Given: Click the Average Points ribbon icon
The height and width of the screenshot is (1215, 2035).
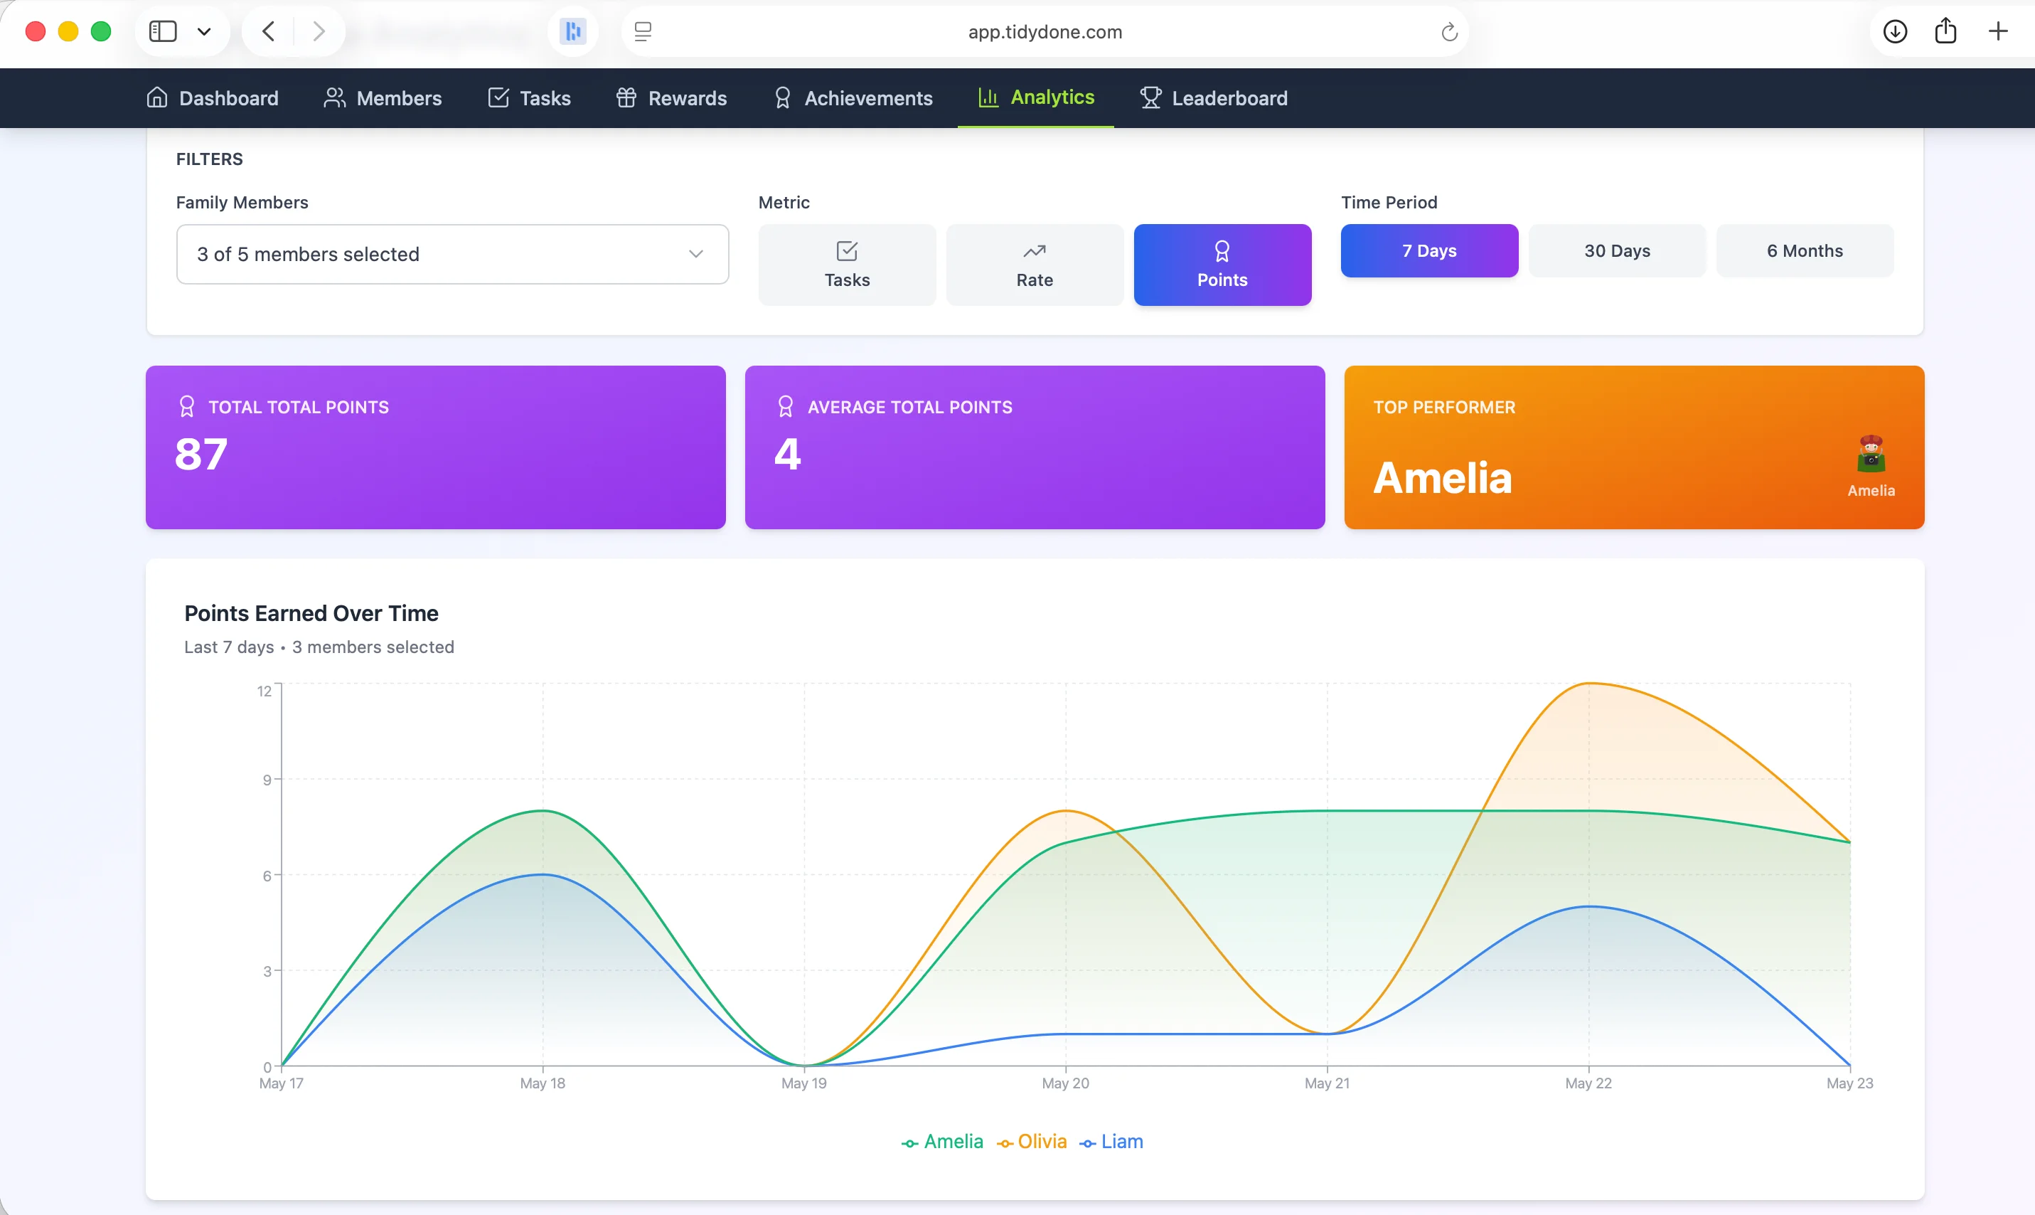Looking at the screenshot, I should click(x=786, y=407).
